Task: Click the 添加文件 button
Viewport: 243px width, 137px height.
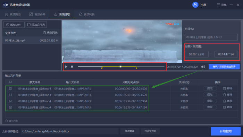Action: (x=14, y=25)
